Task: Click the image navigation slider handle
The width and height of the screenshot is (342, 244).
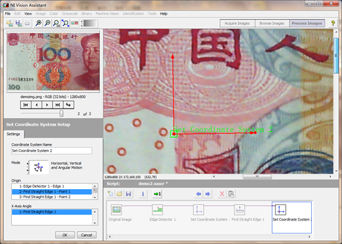Action: coord(62,113)
